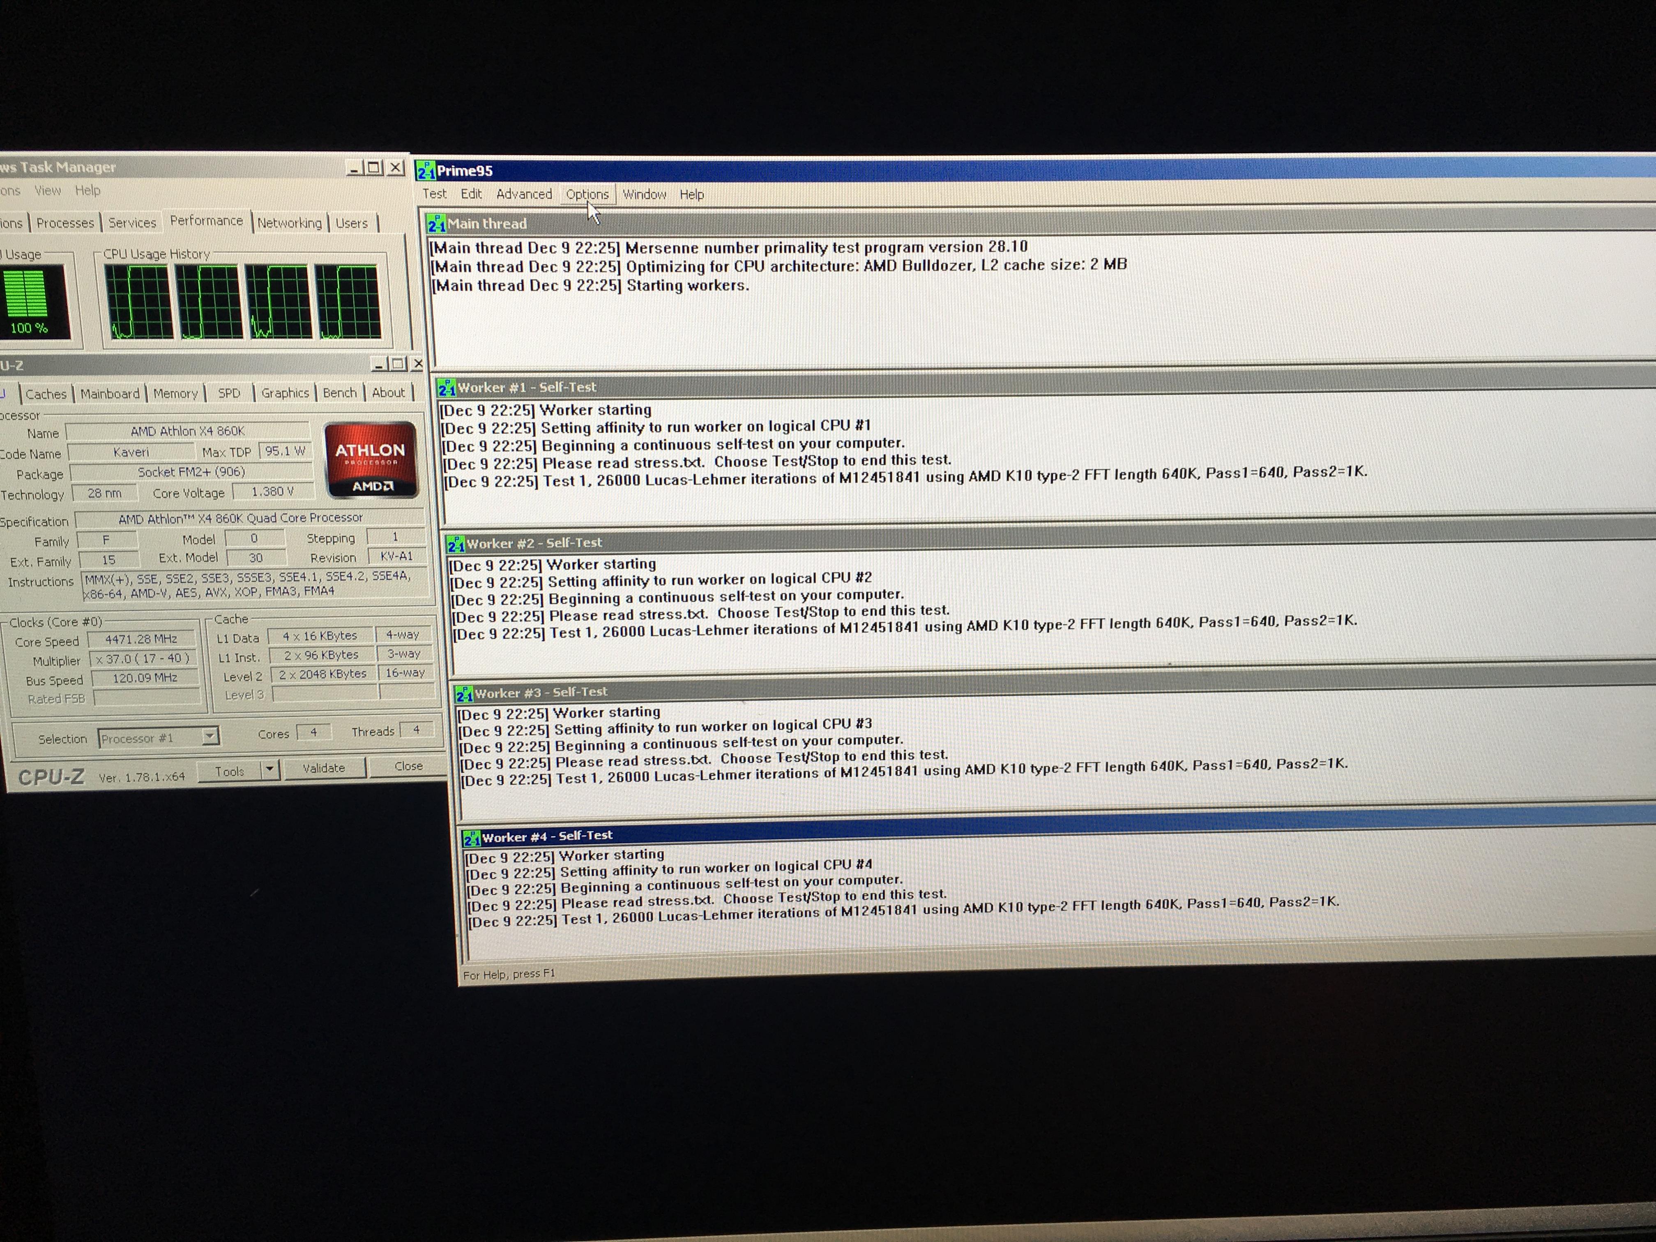Open the Processor #1 selection dropdown
This screenshot has height=1242, width=1656.
click(210, 737)
